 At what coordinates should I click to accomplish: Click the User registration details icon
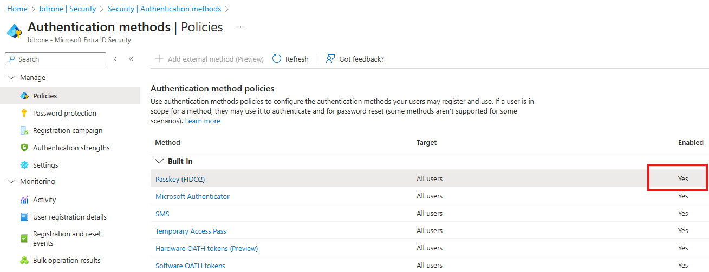tap(24, 217)
